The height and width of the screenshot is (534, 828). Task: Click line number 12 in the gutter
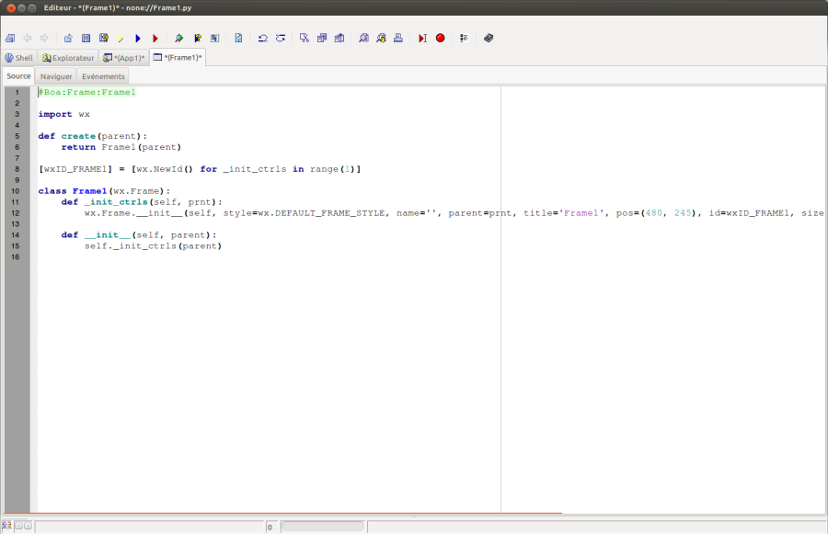click(16, 213)
